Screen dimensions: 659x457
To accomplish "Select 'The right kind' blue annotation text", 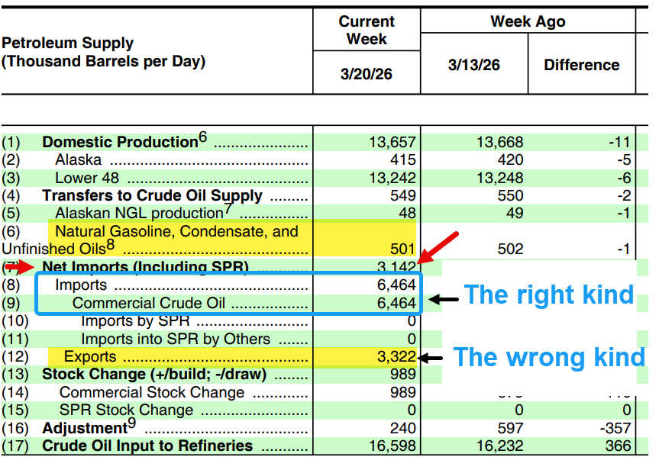I will (x=549, y=294).
